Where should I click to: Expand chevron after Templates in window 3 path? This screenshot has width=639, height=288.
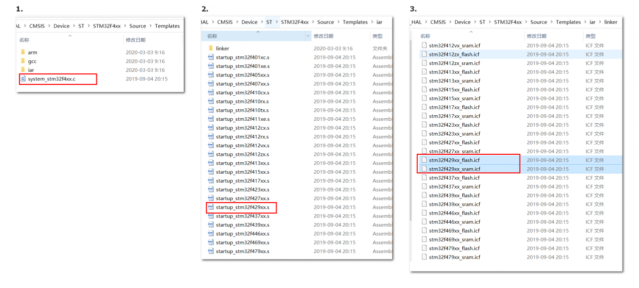(x=585, y=22)
